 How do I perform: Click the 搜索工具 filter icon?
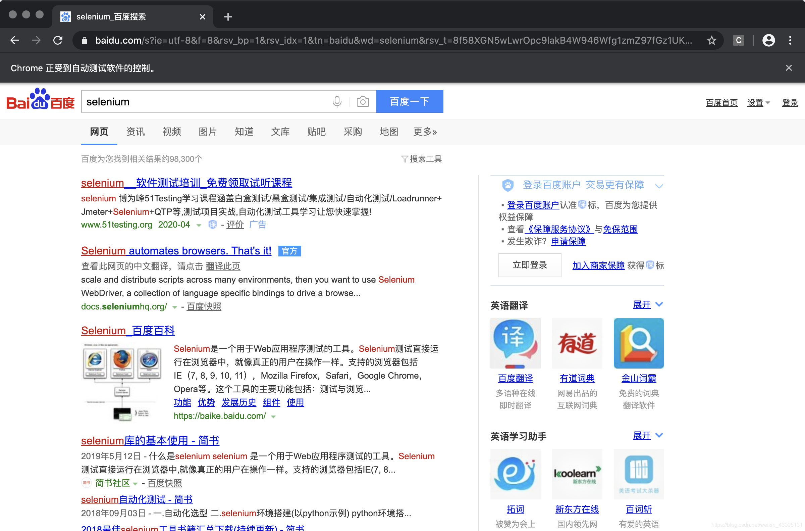tap(404, 159)
